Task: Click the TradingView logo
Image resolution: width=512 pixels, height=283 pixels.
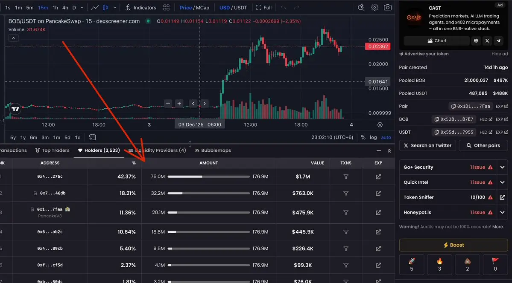Action: coord(15,109)
